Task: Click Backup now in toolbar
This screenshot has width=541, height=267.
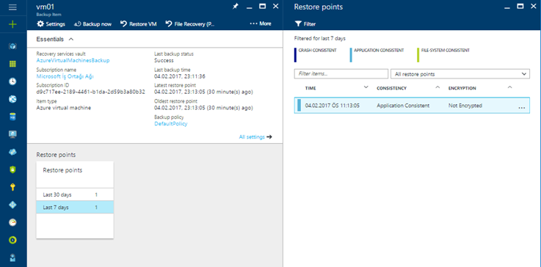Action: coord(92,23)
